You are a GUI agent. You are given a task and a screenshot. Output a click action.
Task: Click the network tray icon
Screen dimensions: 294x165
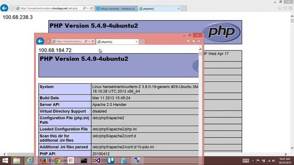(x=269, y=161)
